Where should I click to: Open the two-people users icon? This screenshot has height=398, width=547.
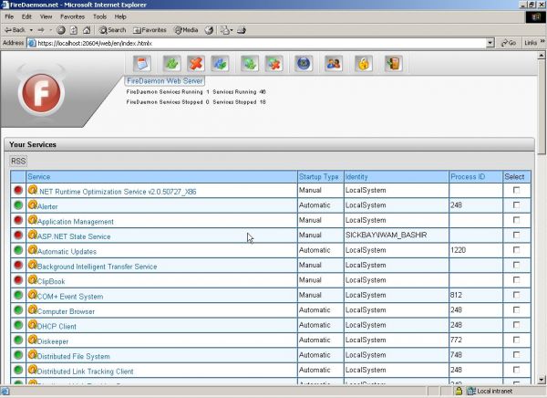coord(334,64)
